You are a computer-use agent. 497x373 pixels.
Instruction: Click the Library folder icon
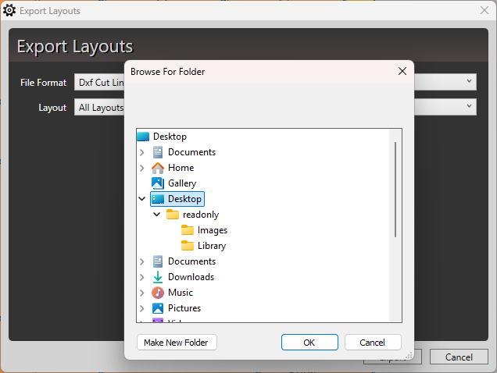point(188,245)
